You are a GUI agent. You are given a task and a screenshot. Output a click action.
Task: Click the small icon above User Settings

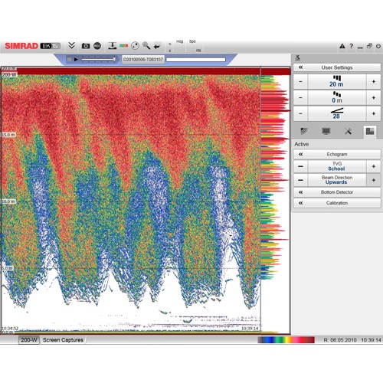(297, 58)
